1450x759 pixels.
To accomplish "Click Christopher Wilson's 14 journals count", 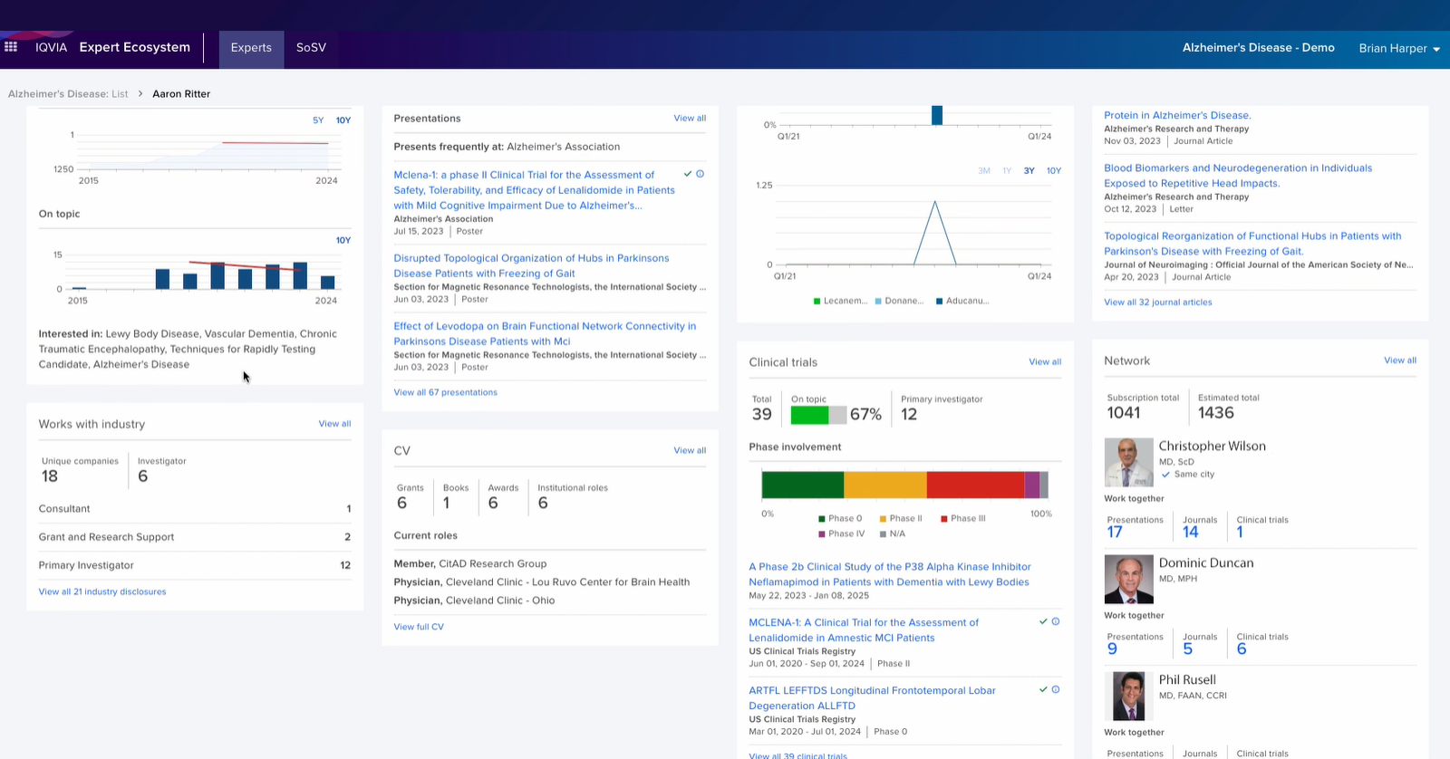I will click(1191, 533).
